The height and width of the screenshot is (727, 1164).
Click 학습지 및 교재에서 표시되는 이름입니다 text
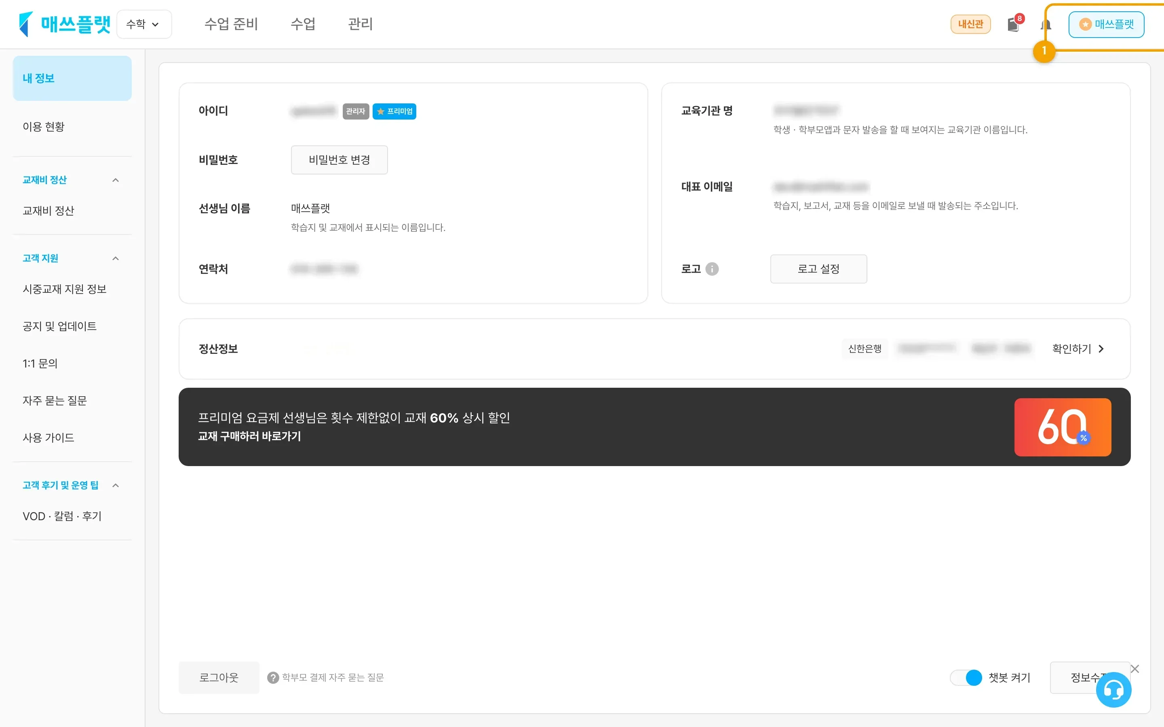(x=368, y=227)
